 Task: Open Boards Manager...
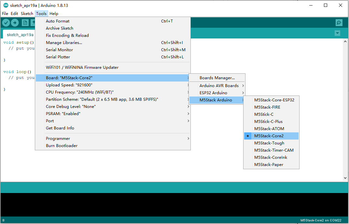click(x=217, y=78)
